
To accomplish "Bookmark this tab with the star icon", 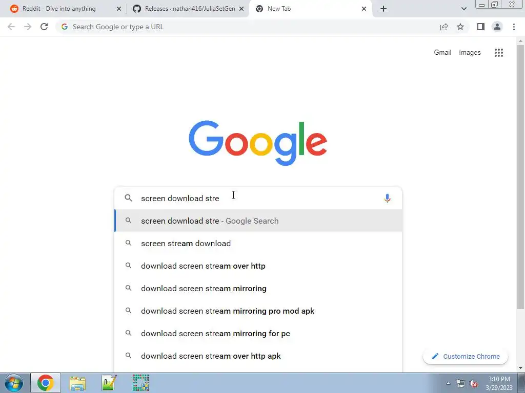I will tap(460, 27).
